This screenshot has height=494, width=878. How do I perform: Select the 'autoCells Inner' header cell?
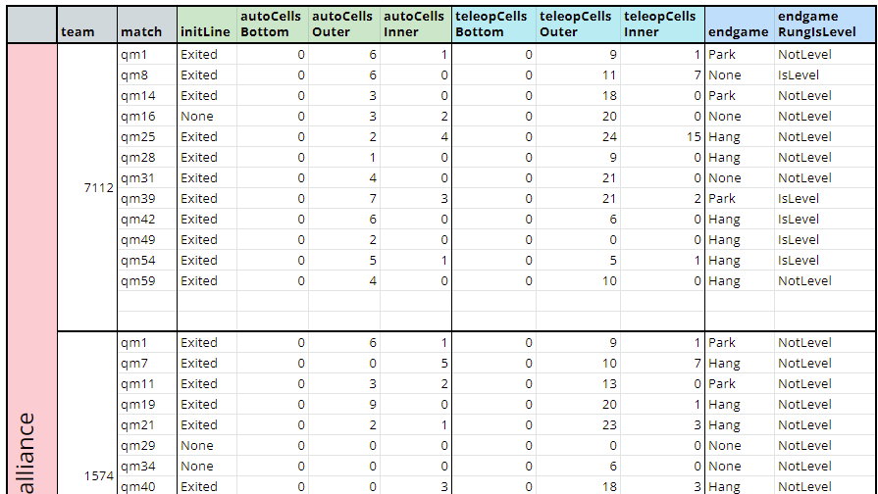click(x=416, y=25)
